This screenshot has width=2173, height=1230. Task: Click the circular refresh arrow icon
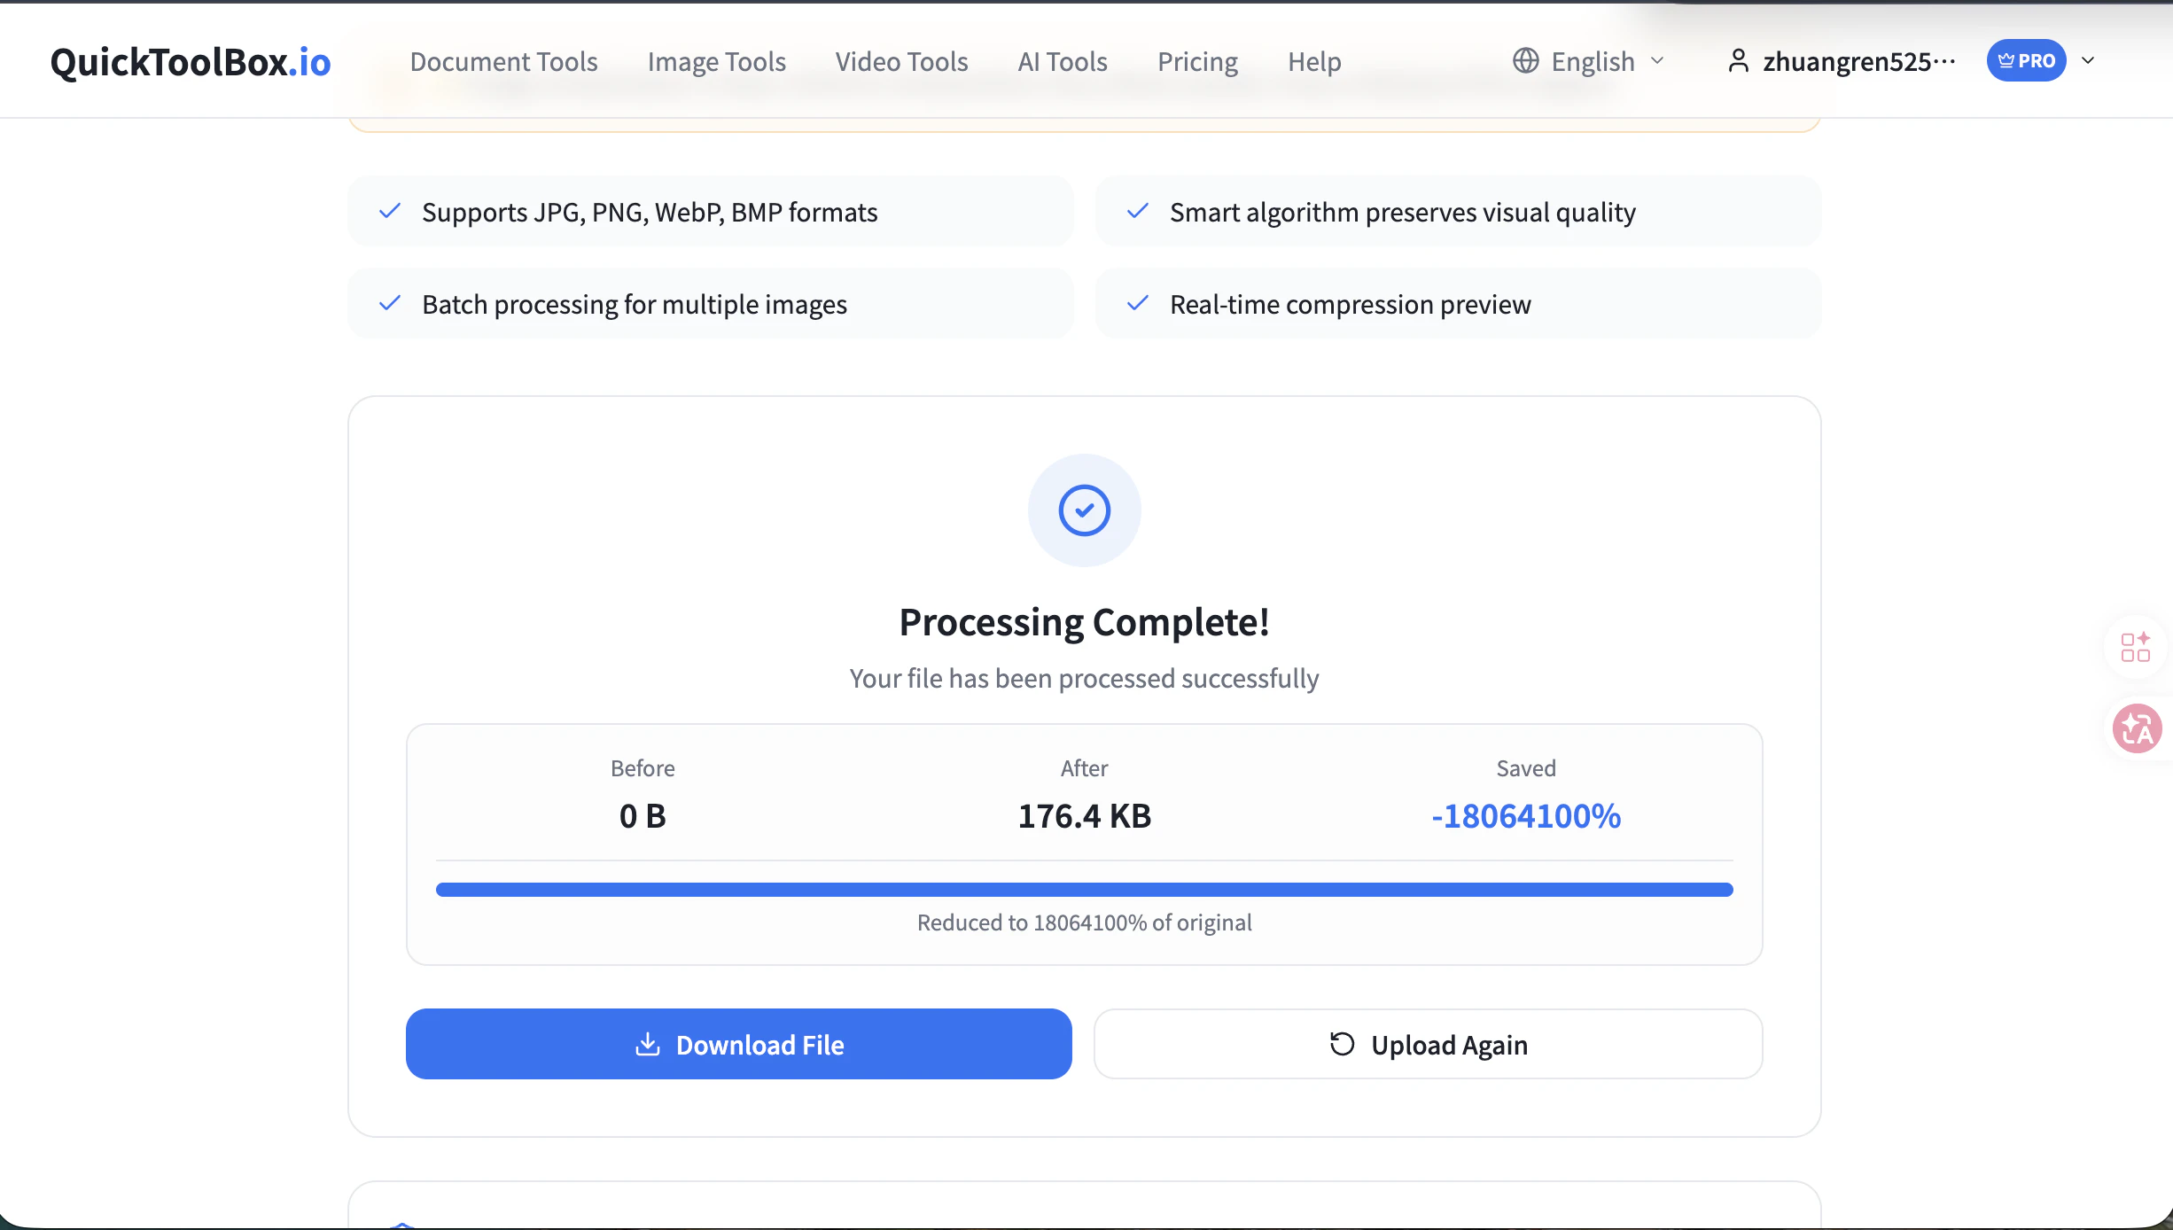point(1342,1044)
